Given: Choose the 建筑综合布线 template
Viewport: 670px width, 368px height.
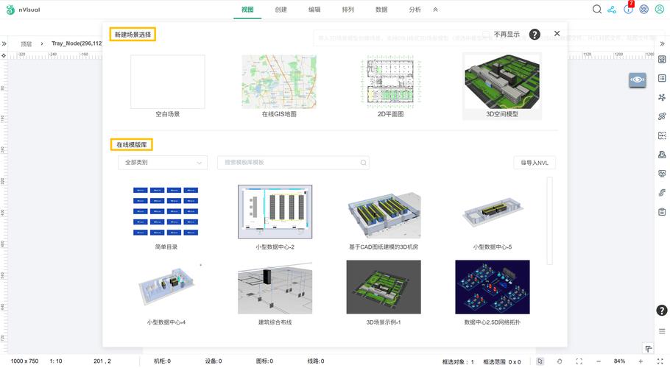Looking at the screenshot, I should 275,293.
